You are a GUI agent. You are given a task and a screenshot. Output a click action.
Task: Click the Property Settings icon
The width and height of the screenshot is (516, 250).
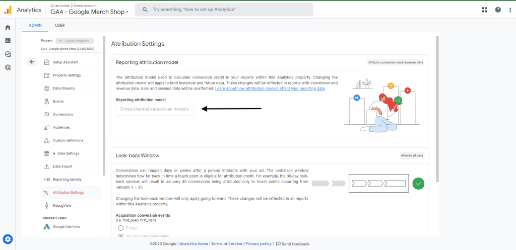tap(46, 75)
